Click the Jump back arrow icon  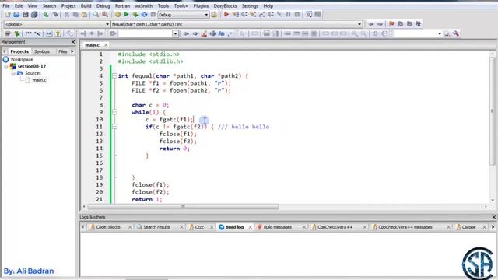[x=371, y=24]
